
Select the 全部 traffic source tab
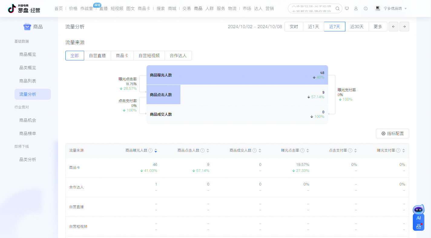(75, 56)
